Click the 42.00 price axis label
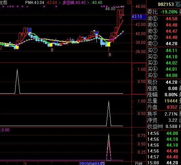Screen dimensions: 181x165 [140, 25]
